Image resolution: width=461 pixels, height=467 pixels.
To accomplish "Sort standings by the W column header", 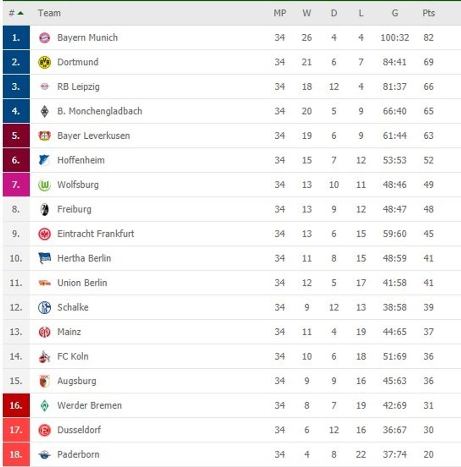I will tap(307, 13).
